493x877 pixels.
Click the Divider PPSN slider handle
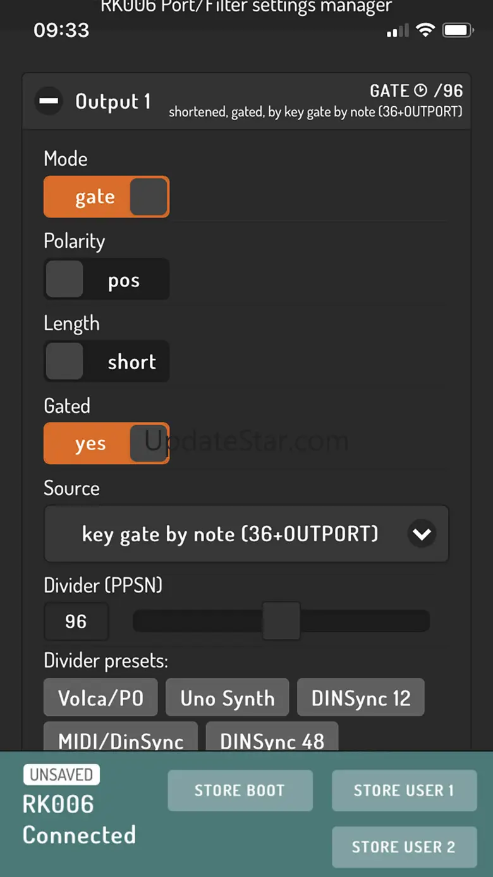(x=281, y=621)
